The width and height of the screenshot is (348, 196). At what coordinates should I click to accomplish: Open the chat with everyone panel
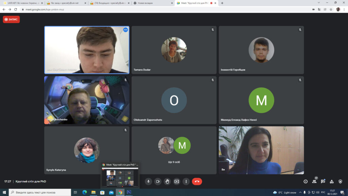tap(323, 182)
